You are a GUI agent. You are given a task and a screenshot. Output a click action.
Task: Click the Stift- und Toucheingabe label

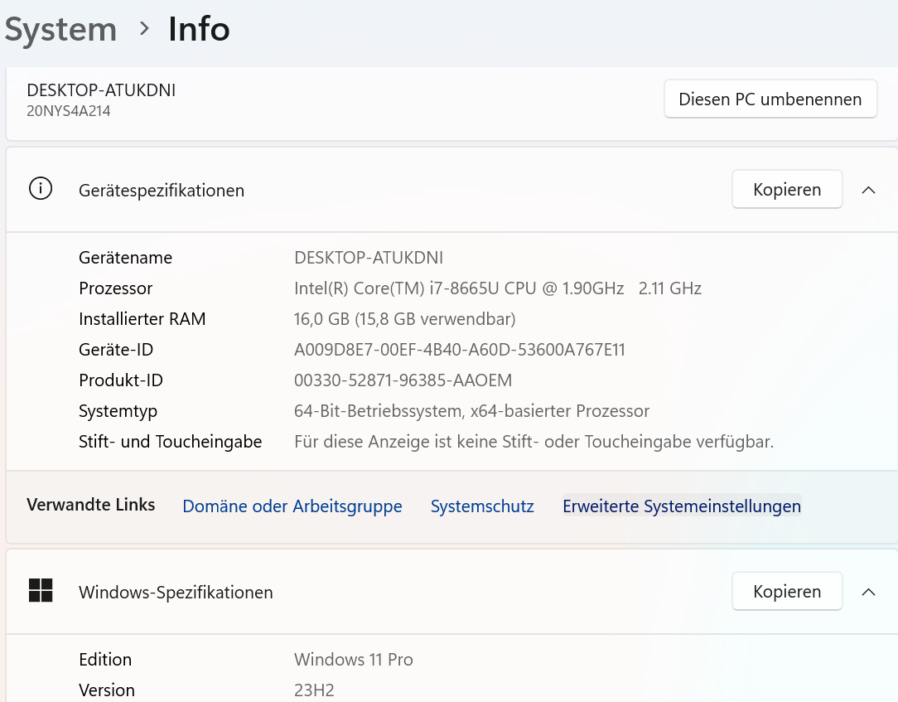coord(170,442)
